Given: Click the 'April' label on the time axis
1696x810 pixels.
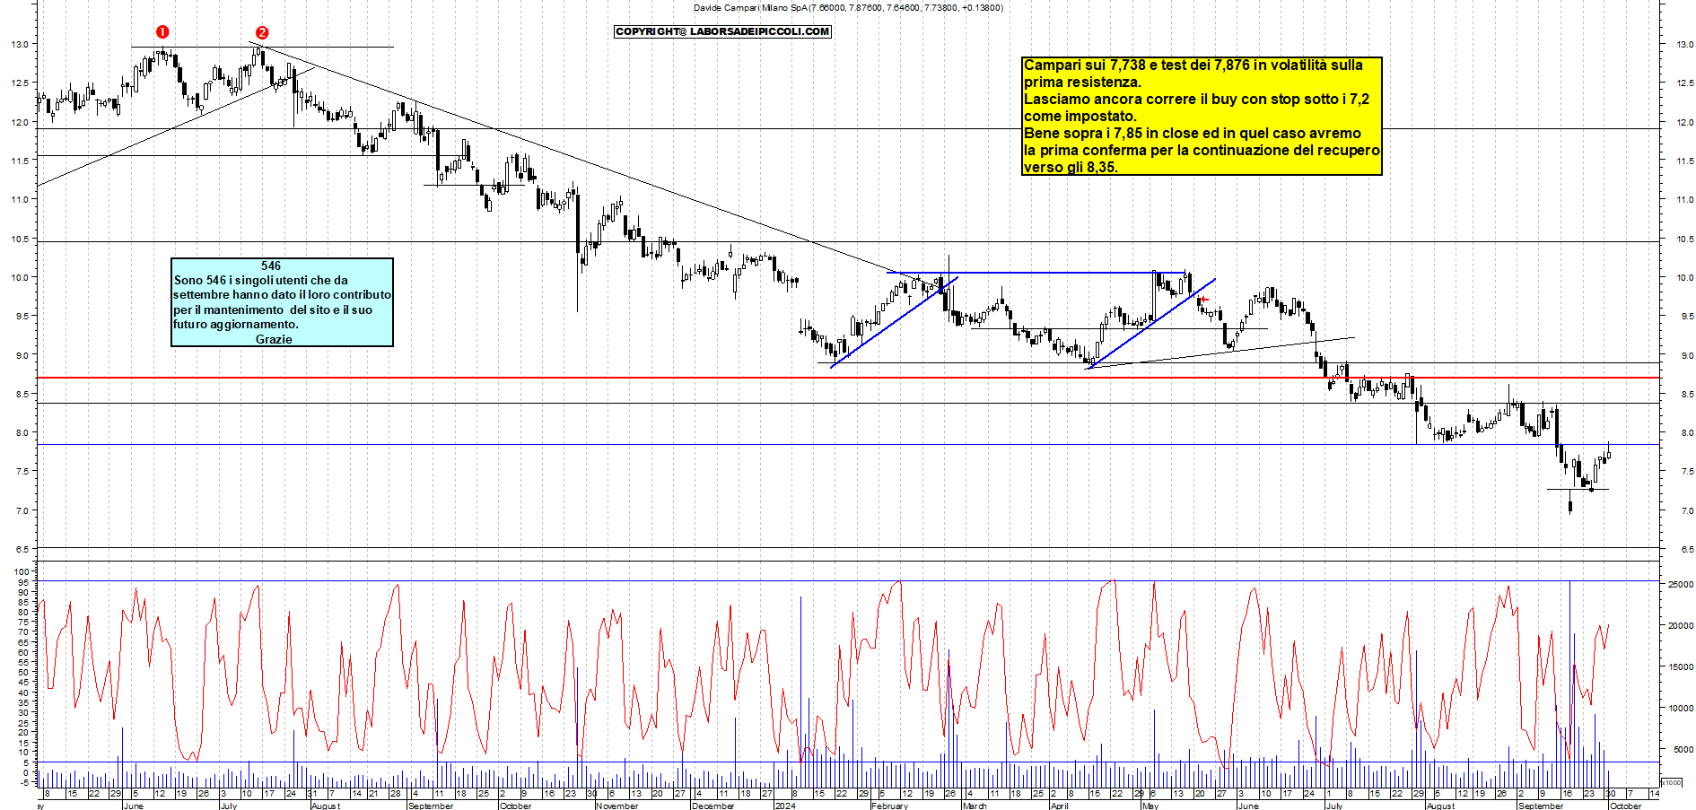Looking at the screenshot, I should (1060, 806).
